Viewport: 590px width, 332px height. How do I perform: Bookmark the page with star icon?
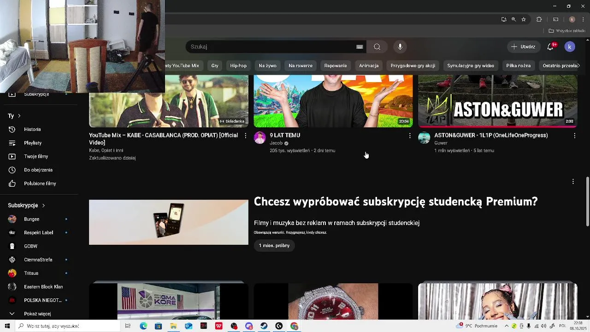[x=524, y=19]
